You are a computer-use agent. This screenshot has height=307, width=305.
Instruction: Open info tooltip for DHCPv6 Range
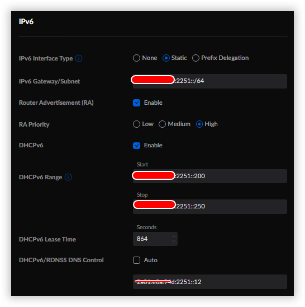point(68,177)
